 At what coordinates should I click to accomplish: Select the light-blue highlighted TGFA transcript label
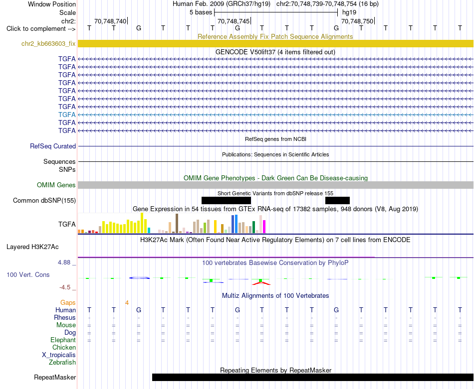pyautogui.click(x=67, y=115)
